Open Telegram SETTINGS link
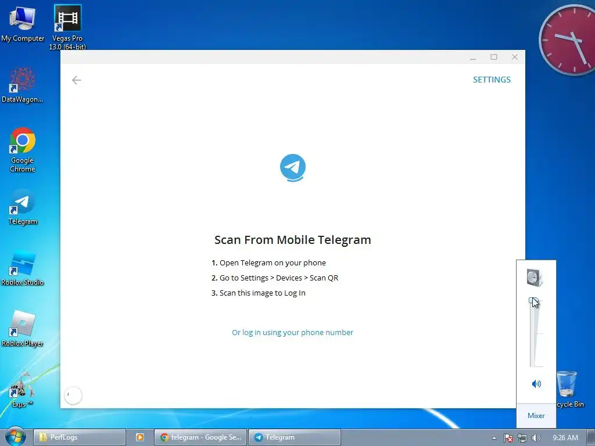 (492, 80)
